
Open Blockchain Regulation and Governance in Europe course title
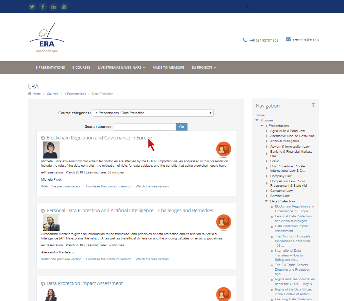coord(99,138)
